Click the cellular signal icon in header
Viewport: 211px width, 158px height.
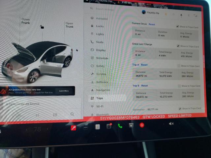pos(196,15)
